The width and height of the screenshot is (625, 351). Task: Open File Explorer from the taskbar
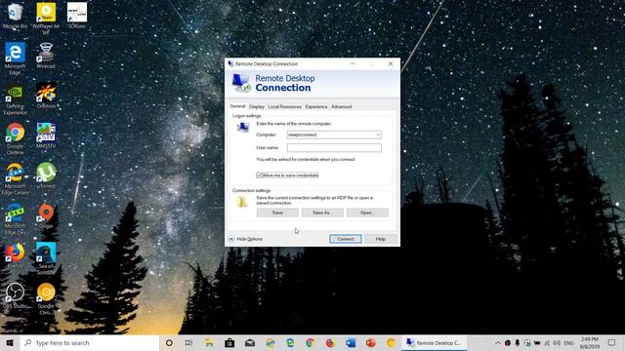pos(209,342)
